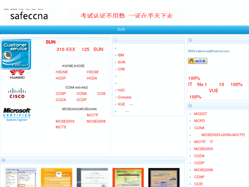The image size is (249, 187).
Task: Open the H3CSE link
Action: point(93,72)
